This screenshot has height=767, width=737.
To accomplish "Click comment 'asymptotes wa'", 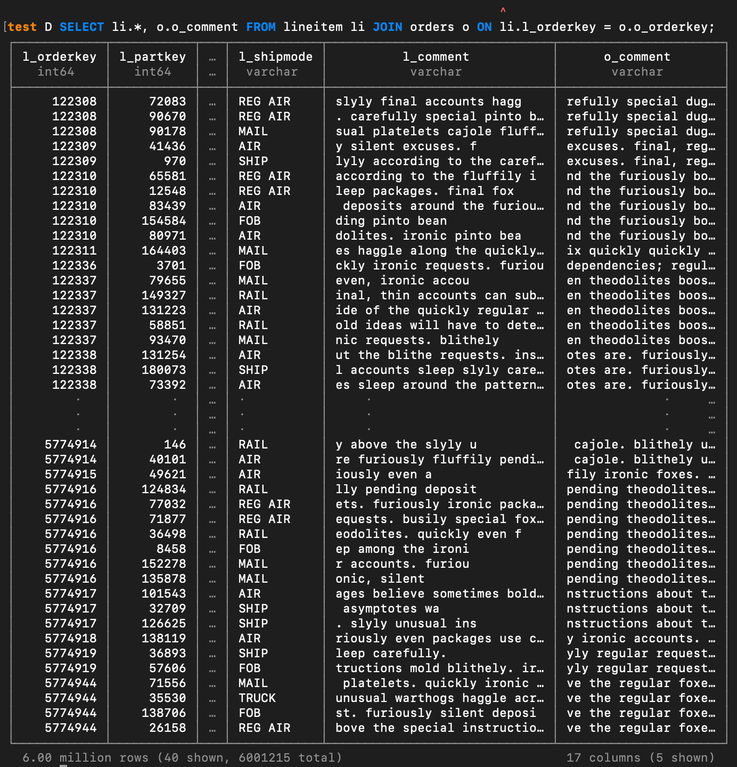I will tap(391, 609).
